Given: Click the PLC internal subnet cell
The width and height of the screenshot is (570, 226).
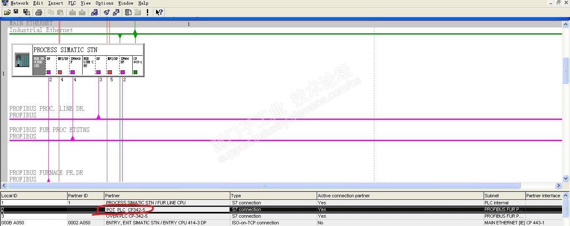Looking at the screenshot, I should click(504, 203).
